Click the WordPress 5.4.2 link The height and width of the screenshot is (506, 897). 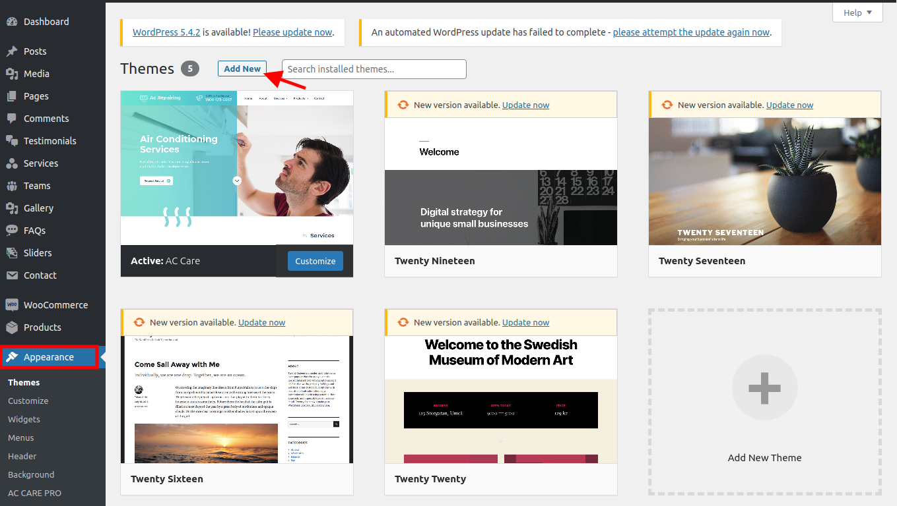coord(166,32)
